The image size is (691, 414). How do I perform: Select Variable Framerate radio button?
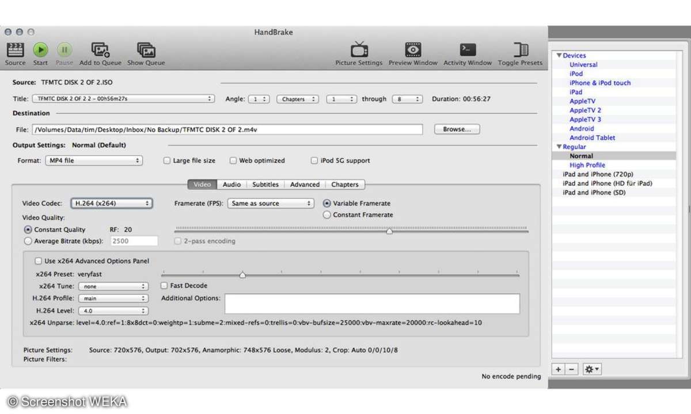point(327,204)
